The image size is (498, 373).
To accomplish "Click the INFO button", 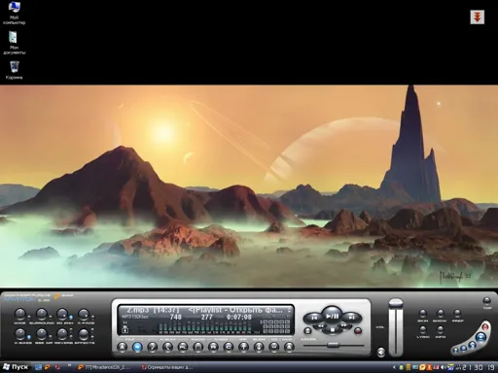I will [440, 329].
